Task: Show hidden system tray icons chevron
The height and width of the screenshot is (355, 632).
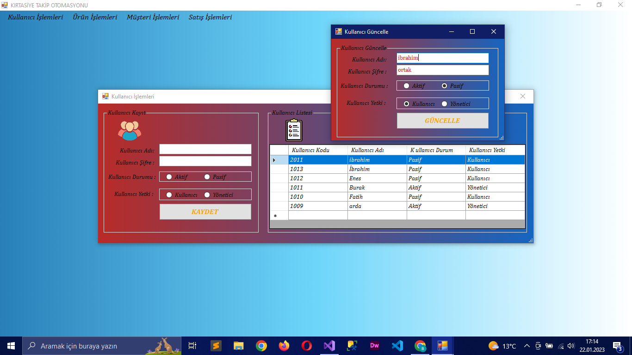Action: [527, 346]
